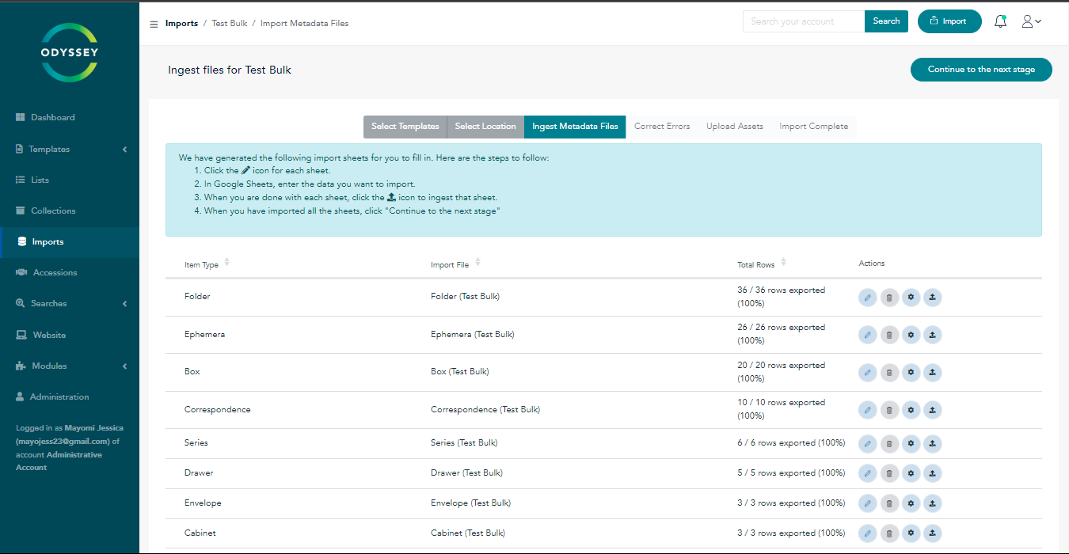Go to Import Complete stage tab

coord(813,127)
